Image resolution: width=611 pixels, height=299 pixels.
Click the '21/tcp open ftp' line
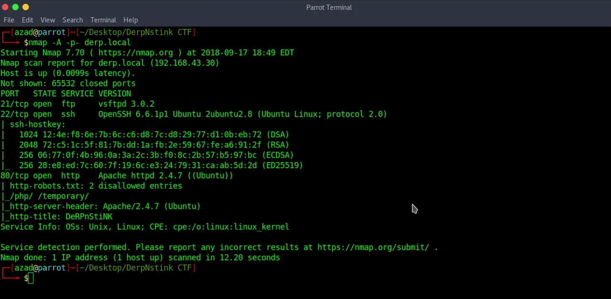(x=77, y=104)
